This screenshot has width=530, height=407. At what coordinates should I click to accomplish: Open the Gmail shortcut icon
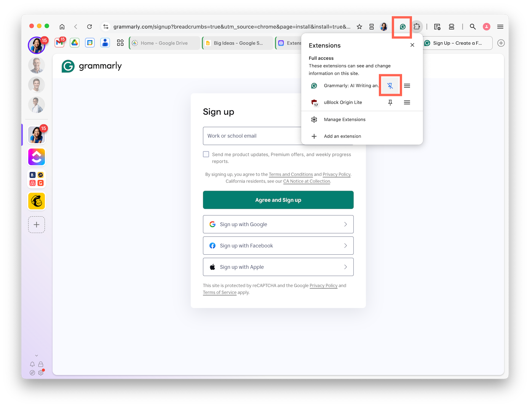(59, 43)
